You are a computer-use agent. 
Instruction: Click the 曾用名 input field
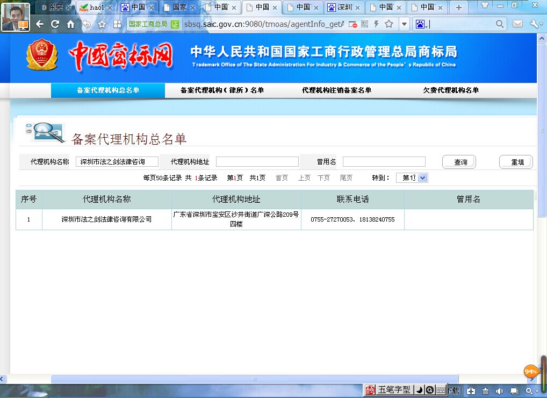[384, 162]
